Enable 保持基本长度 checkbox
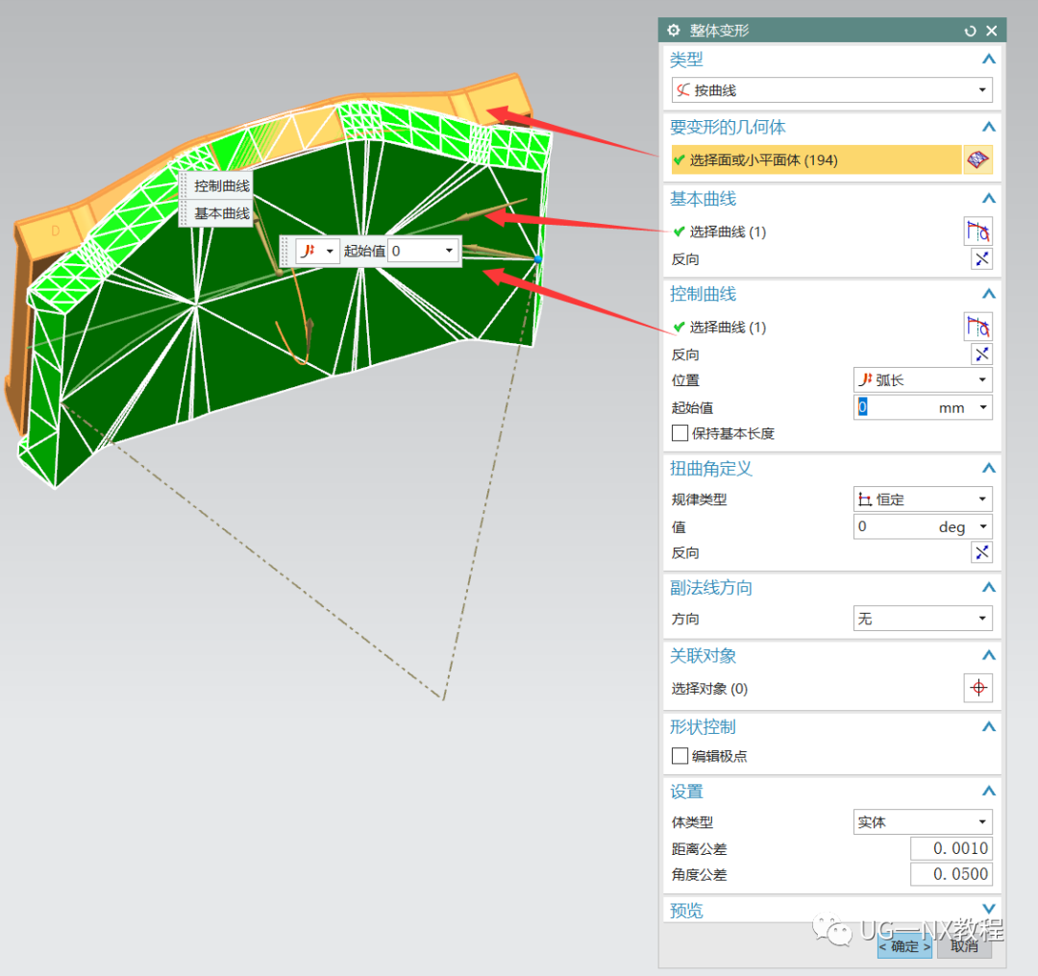This screenshot has height=976, width=1038. (680, 433)
